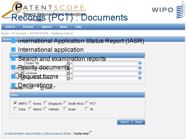Expand the All Names field dropdown
The image size is (186, 139).
pos(68,73)
